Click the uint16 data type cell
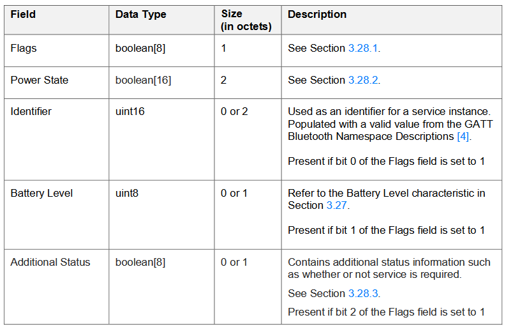This screenshot has width=506, height=329. click(x=161, y=139)
